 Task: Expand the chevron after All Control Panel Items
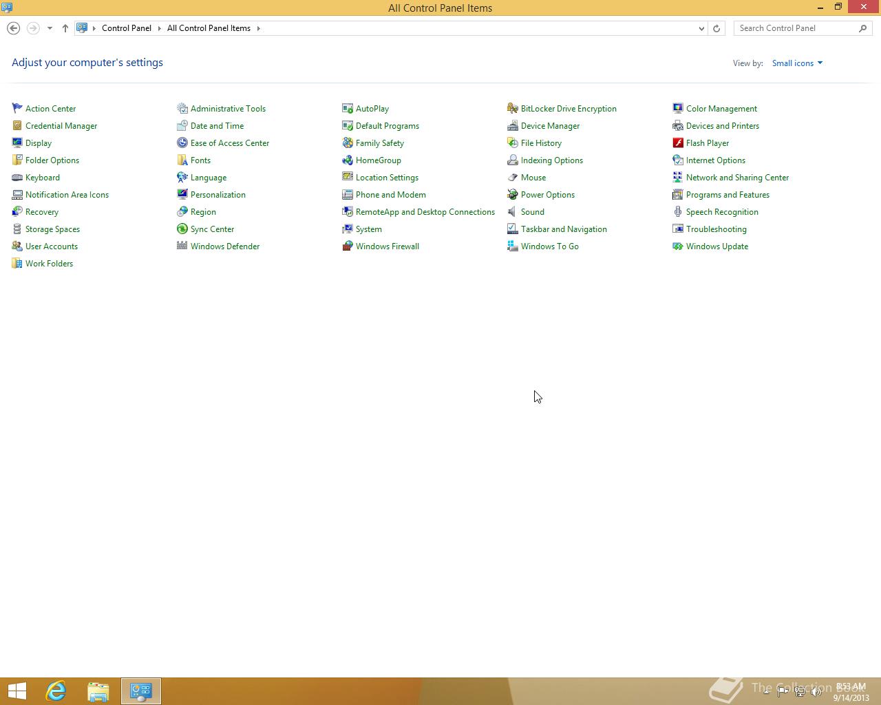pyautogui.click(x=259, y=28)
